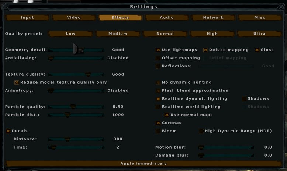This screenshot has width=287, height=171.
Task: Select the Network tab
Action: pos(213,18)
